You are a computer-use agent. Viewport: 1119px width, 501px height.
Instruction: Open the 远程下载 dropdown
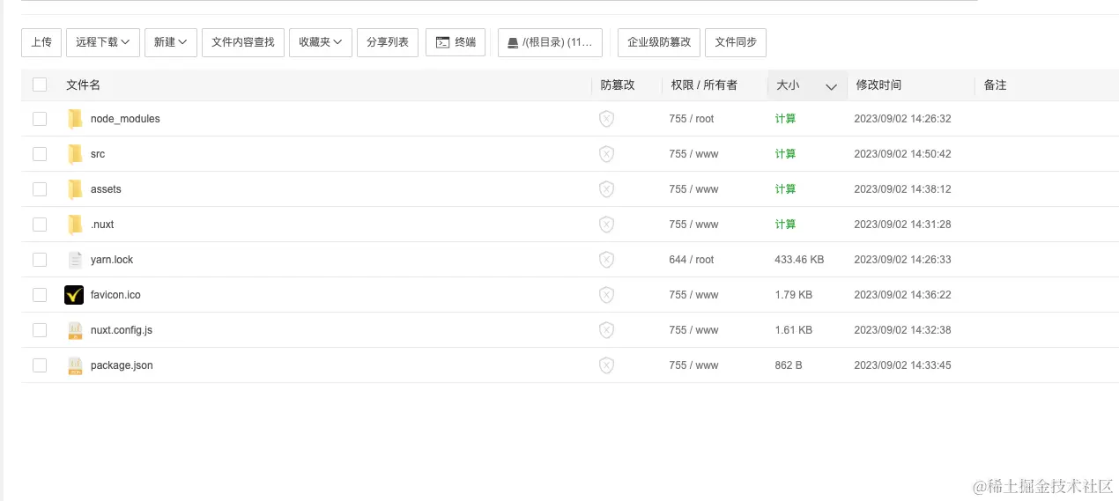click(x=103, y=42)
